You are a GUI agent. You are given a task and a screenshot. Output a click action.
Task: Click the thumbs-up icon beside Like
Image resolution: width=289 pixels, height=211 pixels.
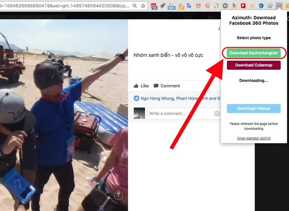[136, 86]
